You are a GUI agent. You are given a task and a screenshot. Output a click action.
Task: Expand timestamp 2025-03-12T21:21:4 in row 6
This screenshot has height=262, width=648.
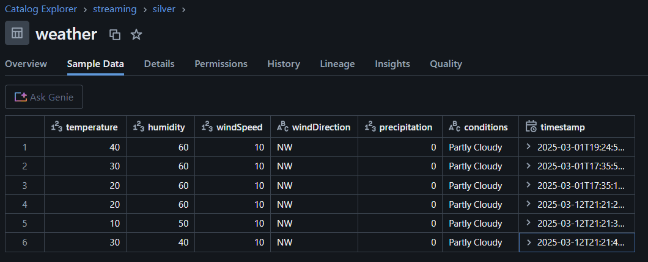tap(529, 243)
